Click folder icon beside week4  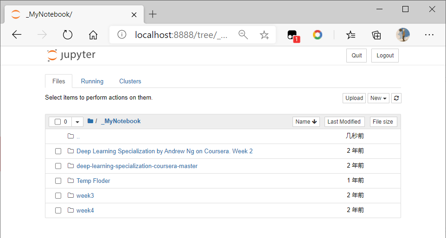70,210
